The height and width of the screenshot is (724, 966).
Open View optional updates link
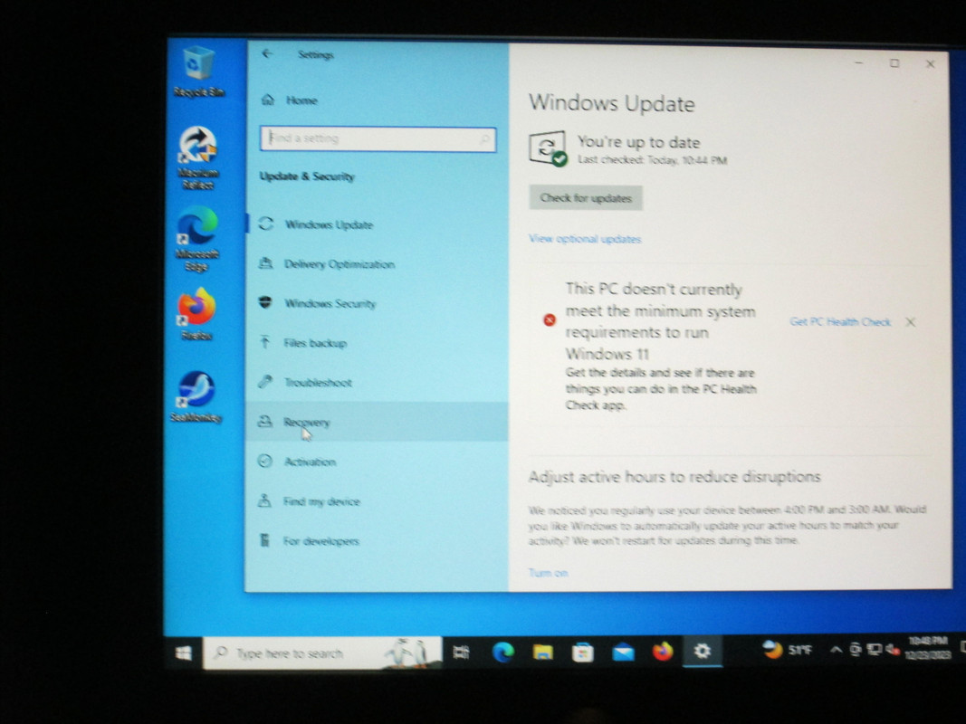pyautogui.click(x=585, y=239)
